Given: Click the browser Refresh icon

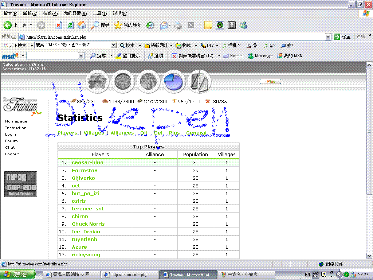Looking at the screenshot, I should (x=70, y=25).
